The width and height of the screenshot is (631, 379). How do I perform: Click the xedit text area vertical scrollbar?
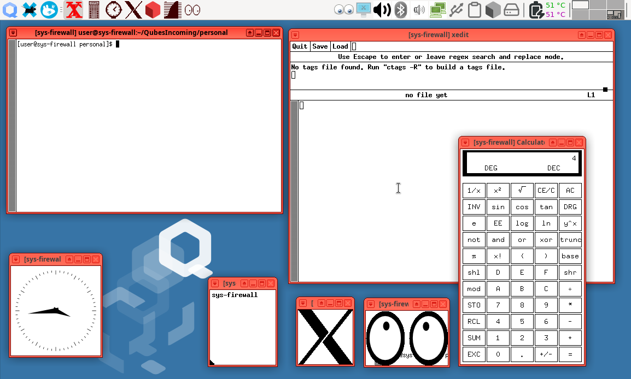pyautogui.click(x=294, y=191)
